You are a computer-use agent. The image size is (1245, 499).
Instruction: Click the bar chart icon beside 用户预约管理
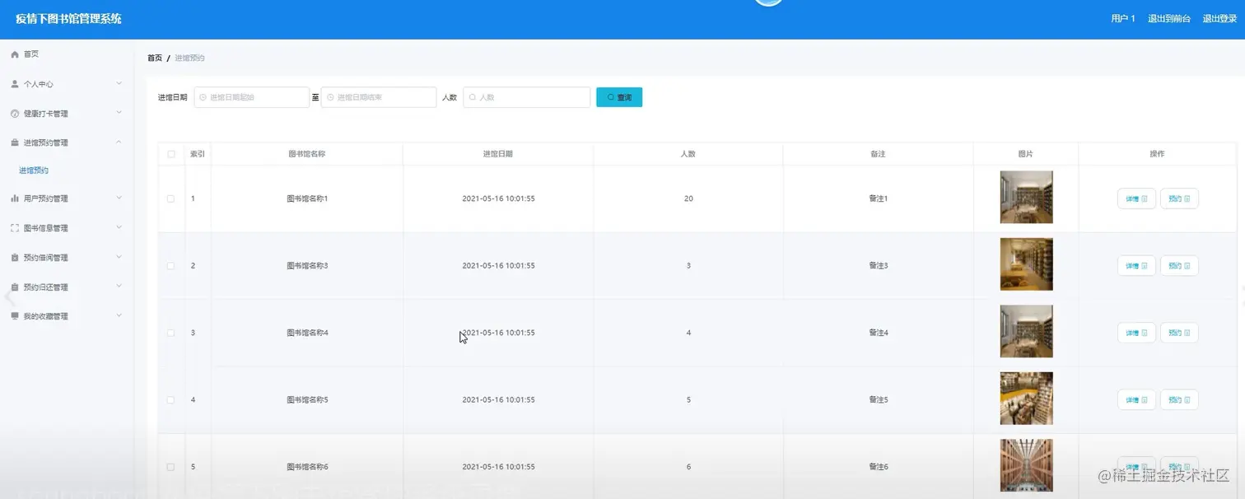15,198
